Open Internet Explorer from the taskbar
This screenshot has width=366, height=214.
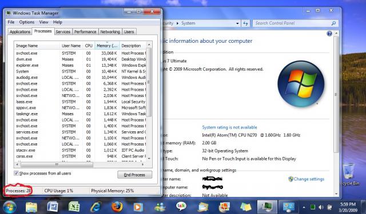tap(96, 207)
